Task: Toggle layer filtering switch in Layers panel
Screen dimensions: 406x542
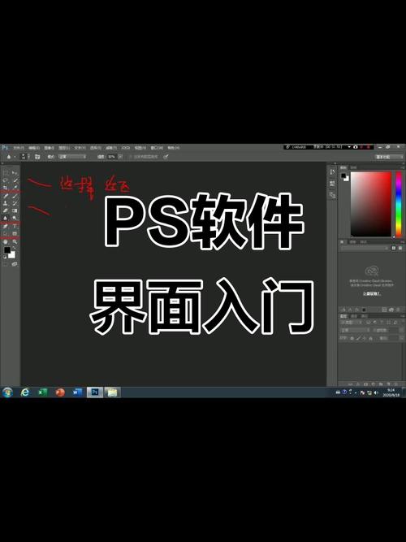Action: click(401, 322)
